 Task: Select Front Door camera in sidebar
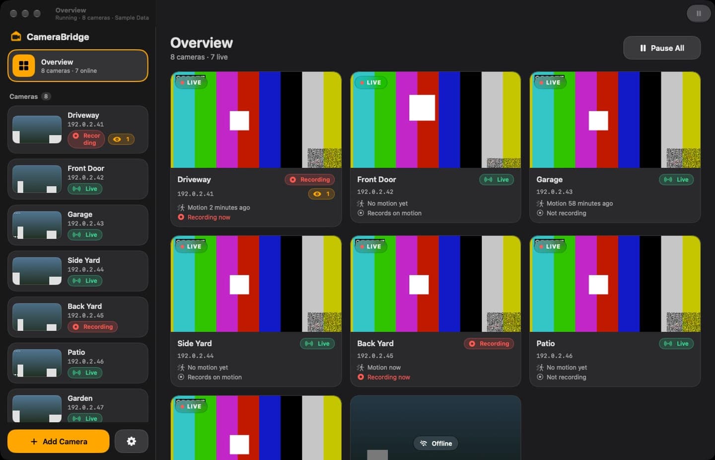[x=78, y=179]
